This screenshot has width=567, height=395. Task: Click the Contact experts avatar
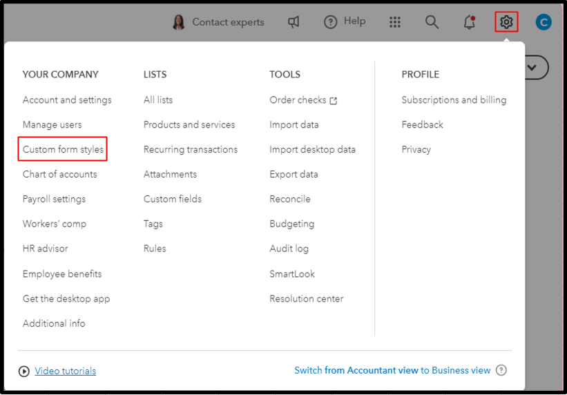(x=178, y=22)
